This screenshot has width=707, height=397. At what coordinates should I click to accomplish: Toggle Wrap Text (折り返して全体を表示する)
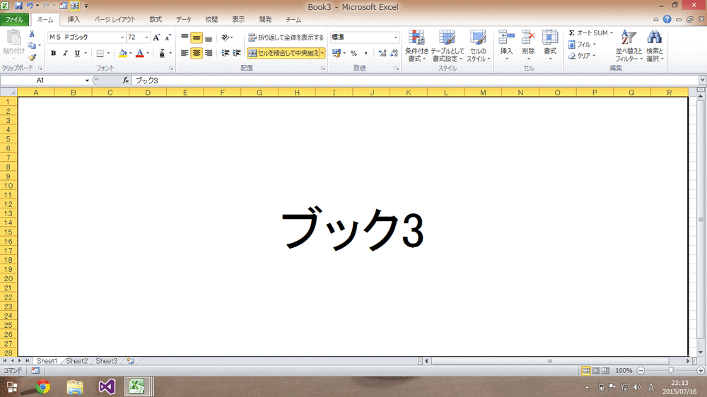(x=286, y=37)
